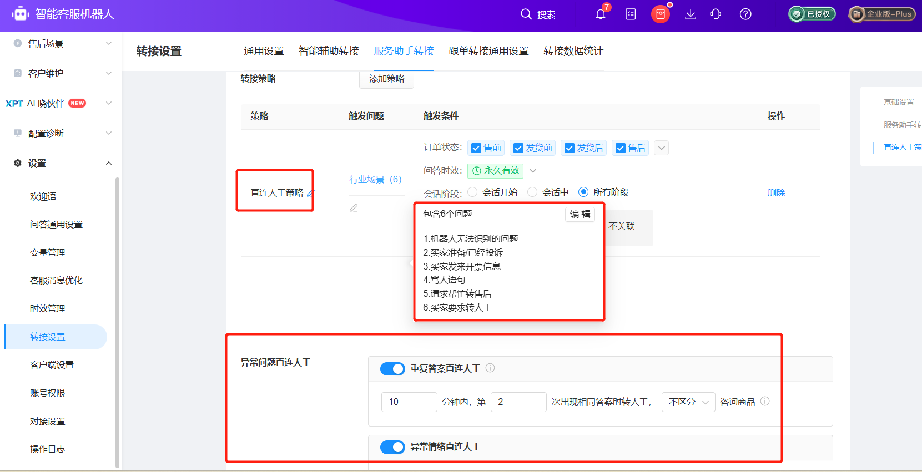Screen dimensions: 922x472
Task: Click the minutes input field showing 10
Action: [x=409, y=402]
